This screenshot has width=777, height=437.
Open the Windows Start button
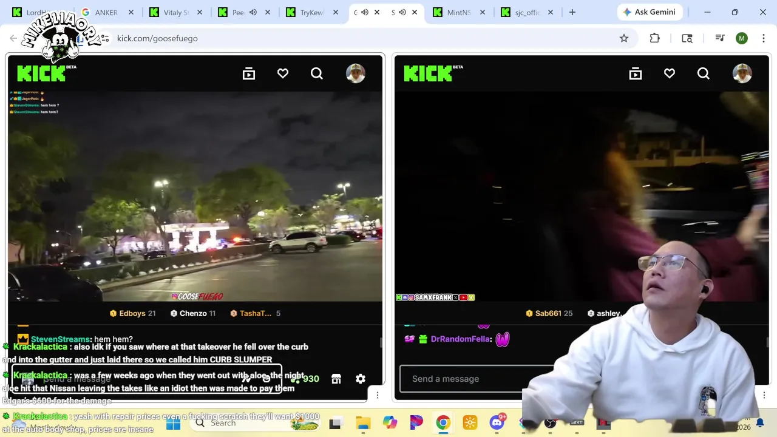pos(173,423)
